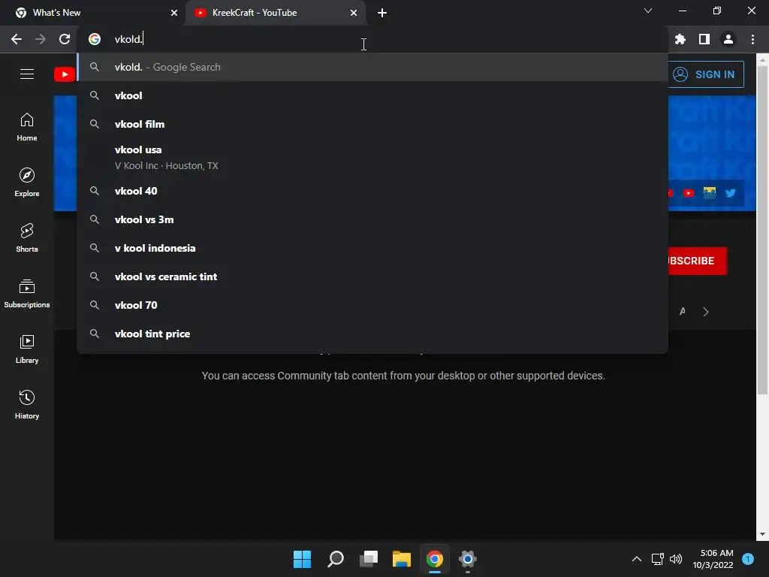Open Task View on the taskbar
Viewport: 769px width, 577px height.
[x=369, y=559]
